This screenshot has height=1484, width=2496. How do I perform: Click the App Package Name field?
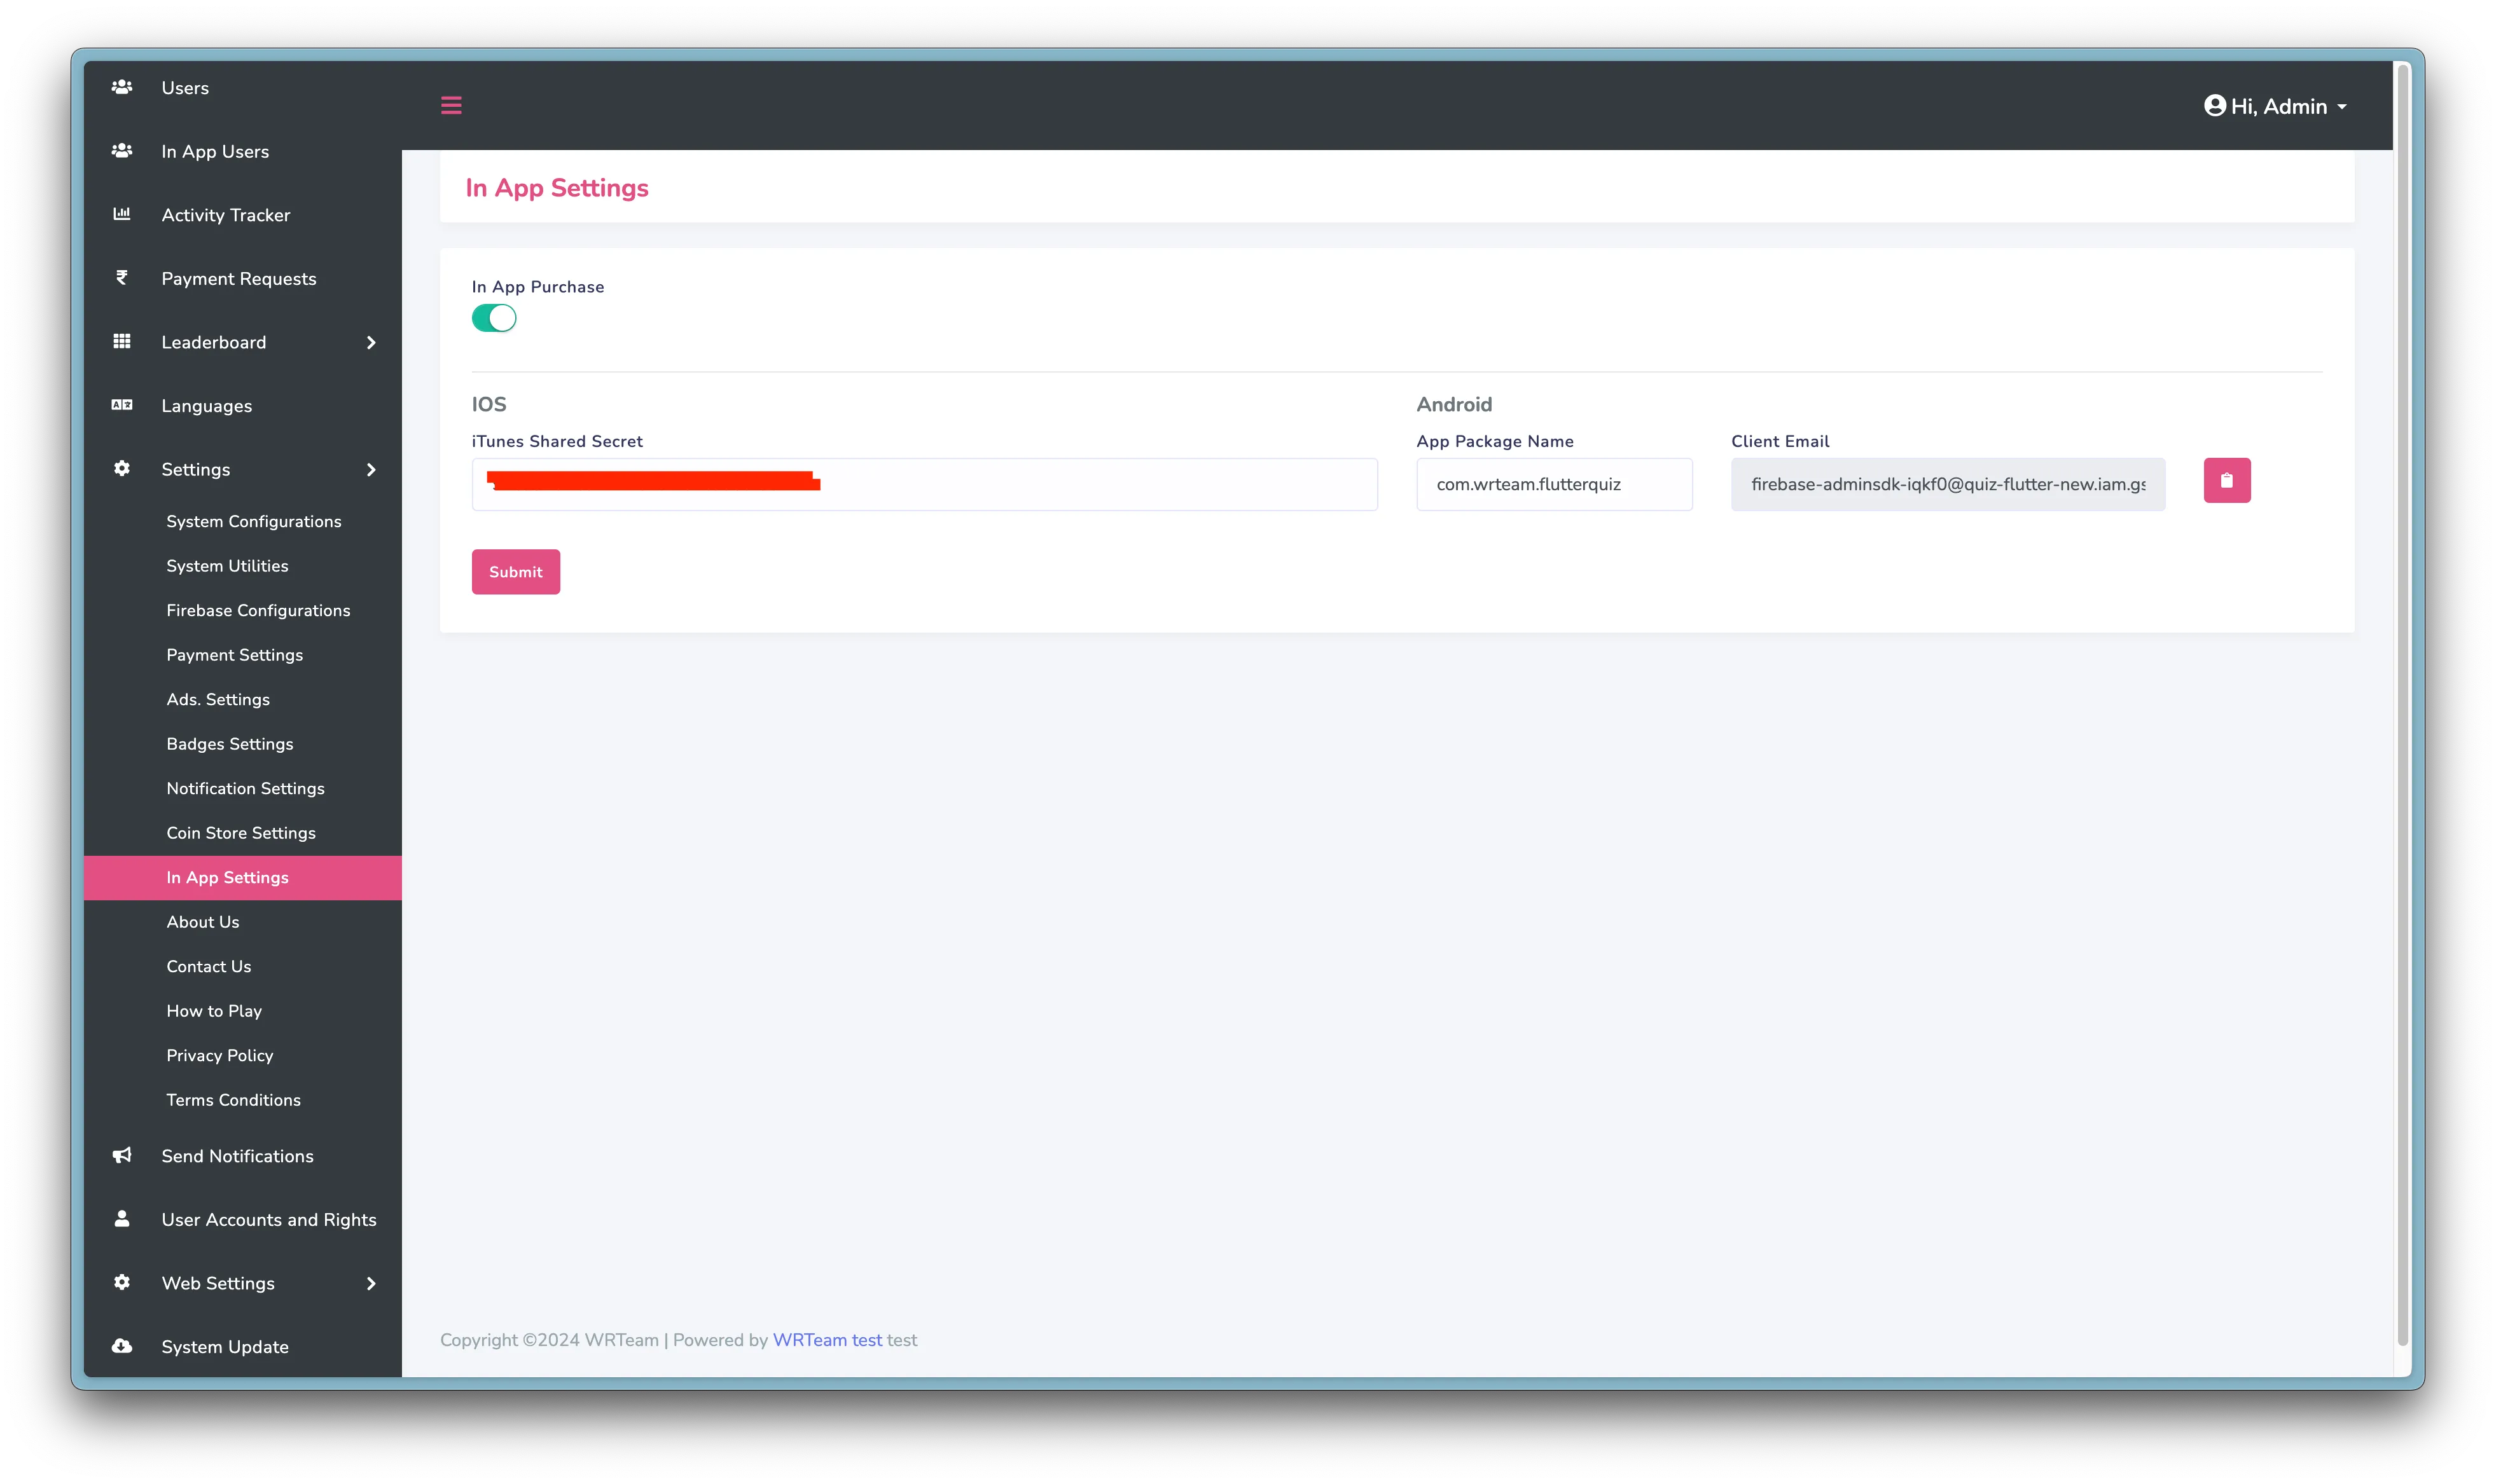1553,485
